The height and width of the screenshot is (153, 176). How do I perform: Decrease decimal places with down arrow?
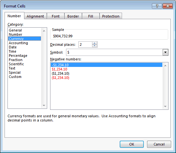(94, 46)
